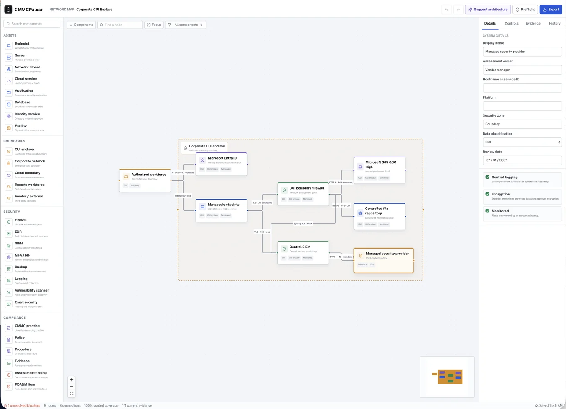This screenshot has width=566, height=409.
Task: Pick the Firewall security icon
Action: click(9, 222)
